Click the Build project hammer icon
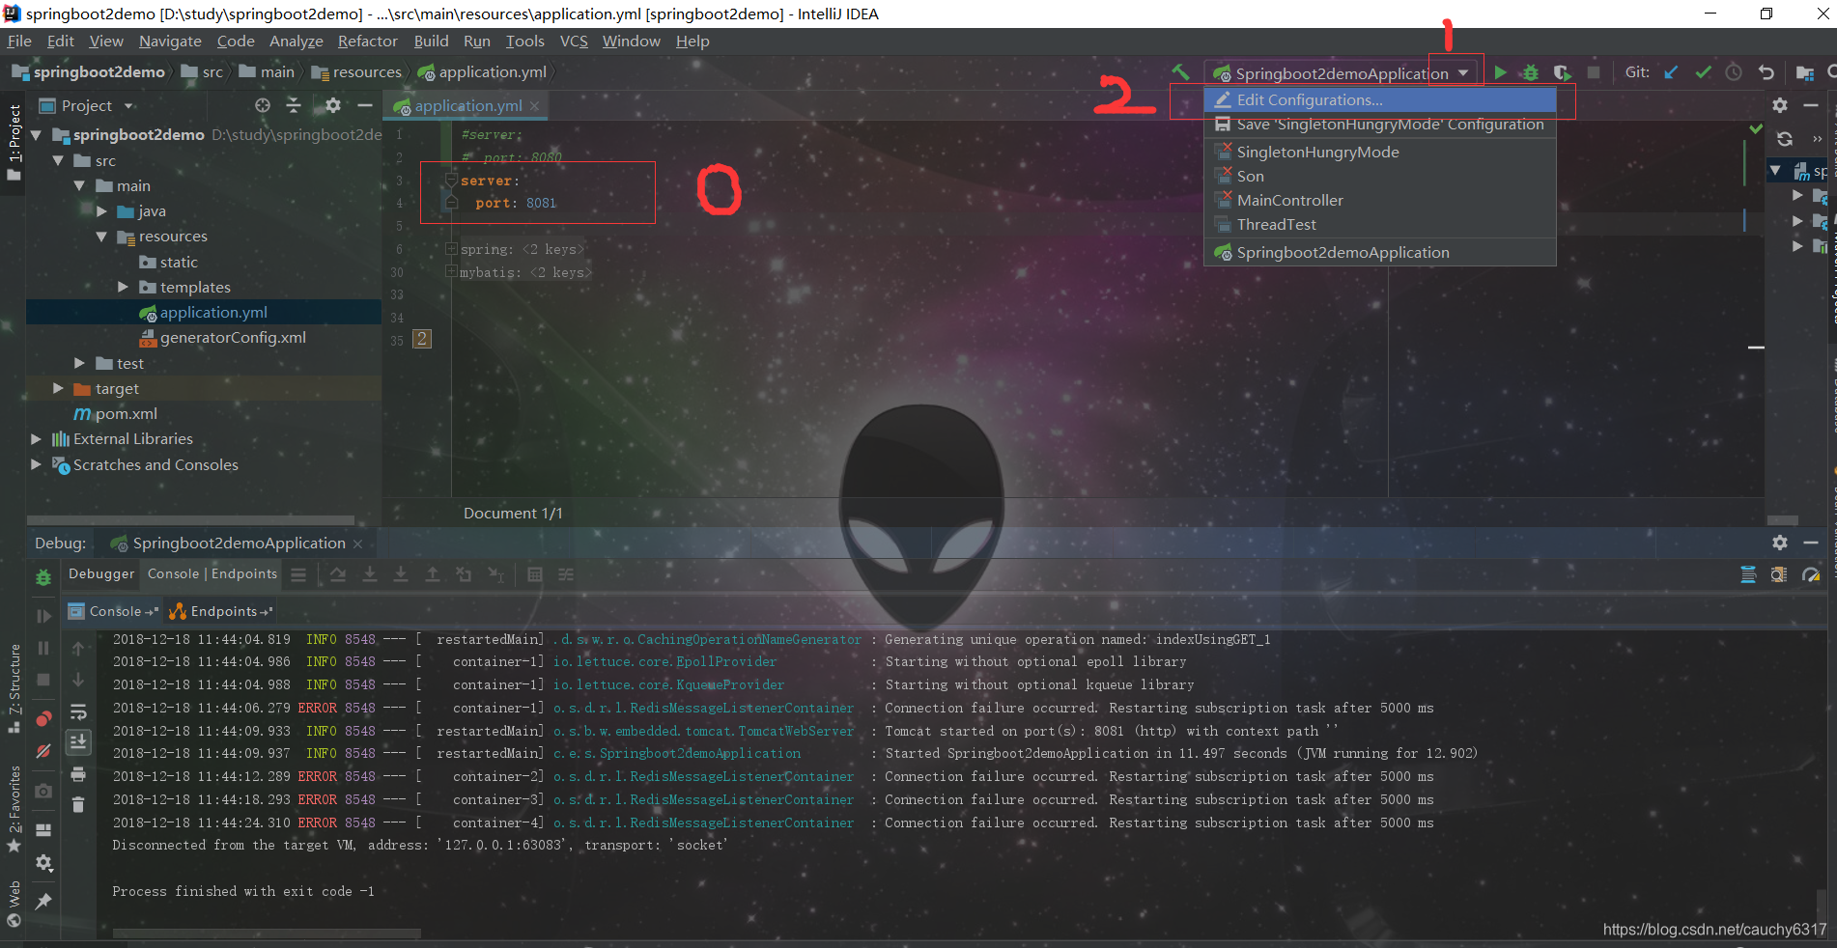Screen dimensions: 1837x948 1180,72
